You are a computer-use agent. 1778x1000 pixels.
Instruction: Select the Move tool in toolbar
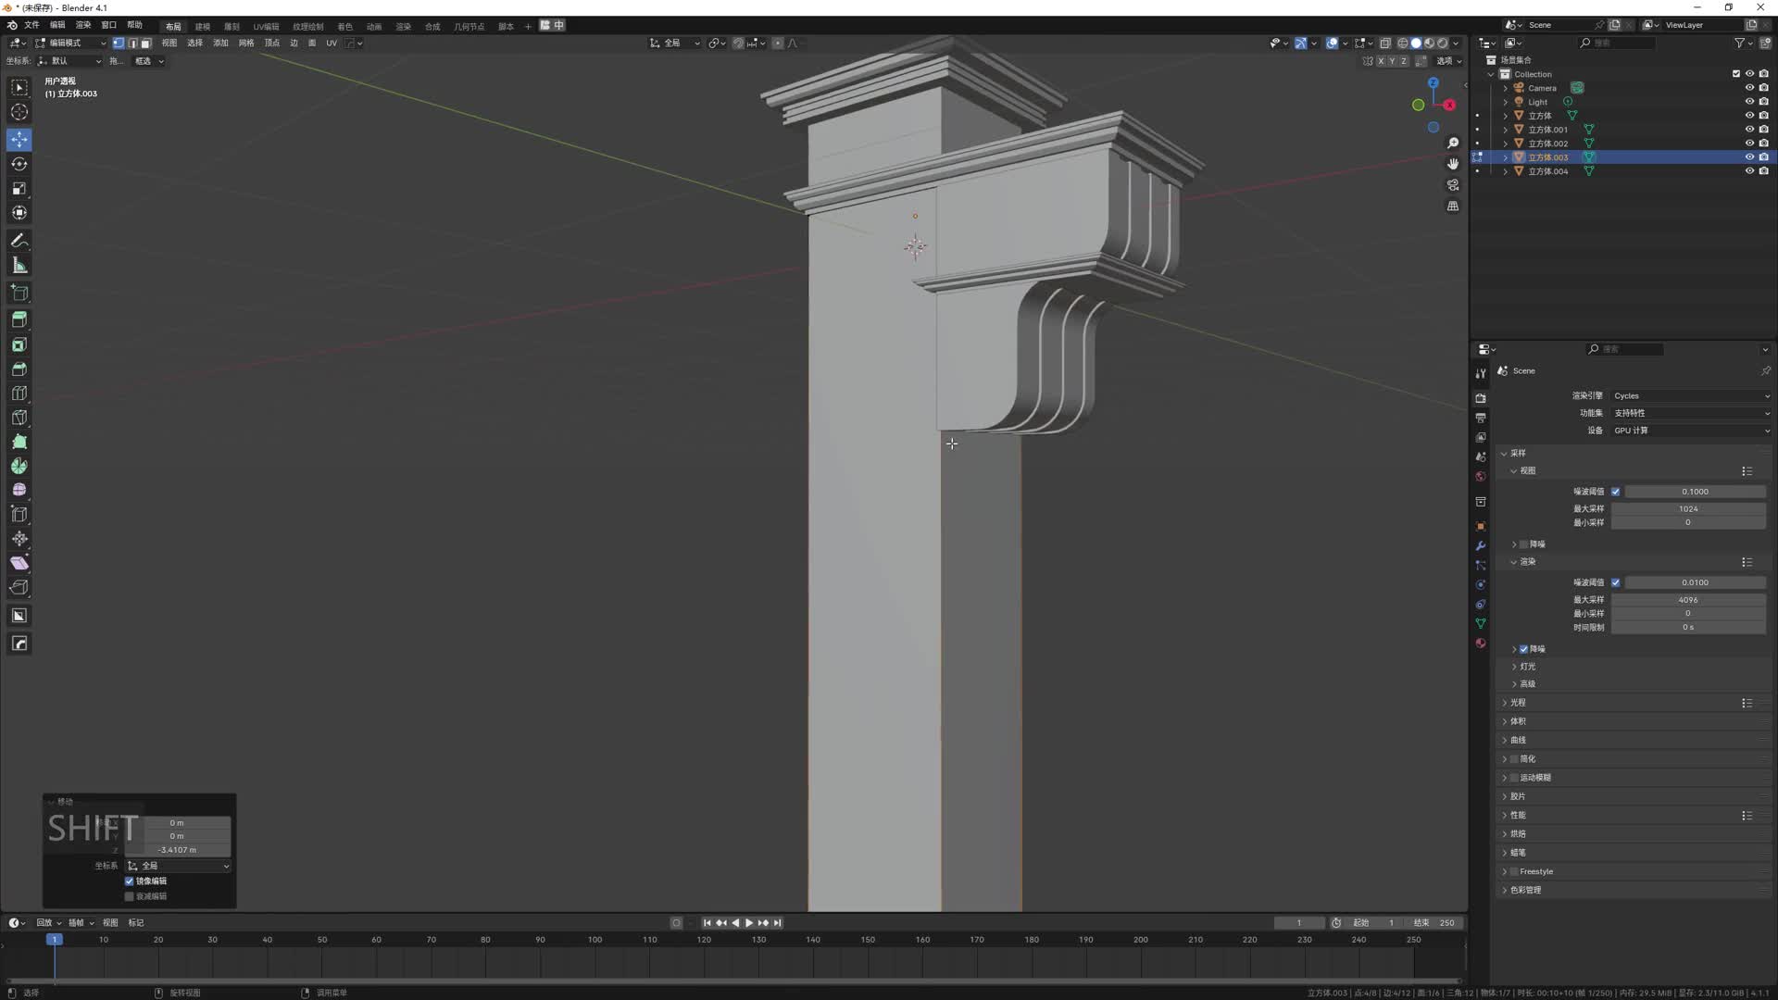tap(19, 140)
